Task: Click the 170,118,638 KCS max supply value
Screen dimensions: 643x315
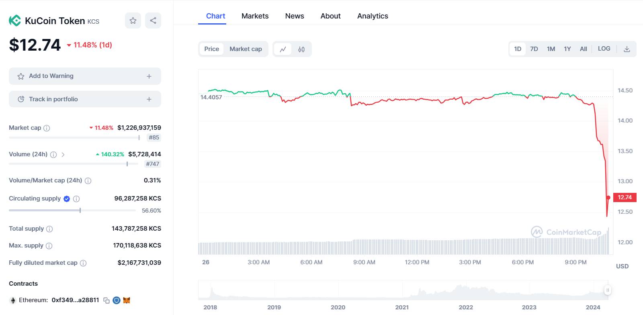Action: pyautogui.click(x=137, y=245)
